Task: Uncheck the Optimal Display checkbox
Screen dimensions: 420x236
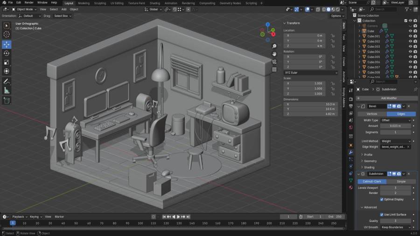Action: click(382, 199)
